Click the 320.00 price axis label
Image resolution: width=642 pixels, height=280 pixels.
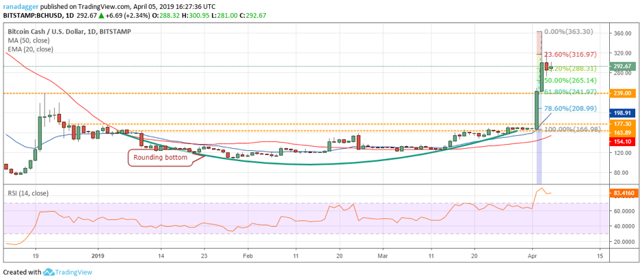coord(623,53)
